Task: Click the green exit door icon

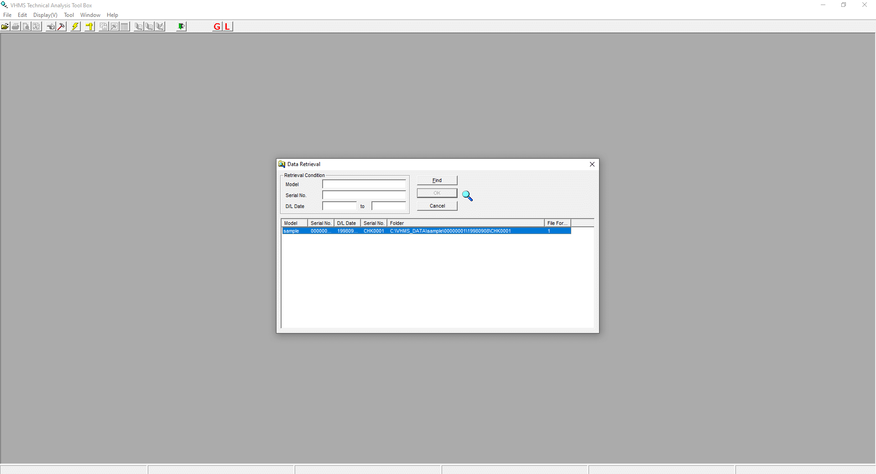Action: pyautogui.click(x=181, y=26)
